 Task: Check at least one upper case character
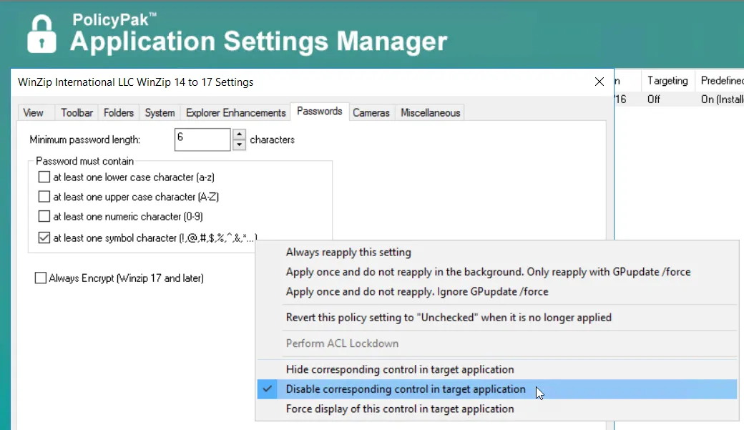click(44, 197)
